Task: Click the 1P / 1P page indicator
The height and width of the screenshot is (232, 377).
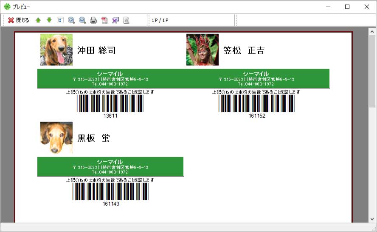Action: click(x=160, y=20)
